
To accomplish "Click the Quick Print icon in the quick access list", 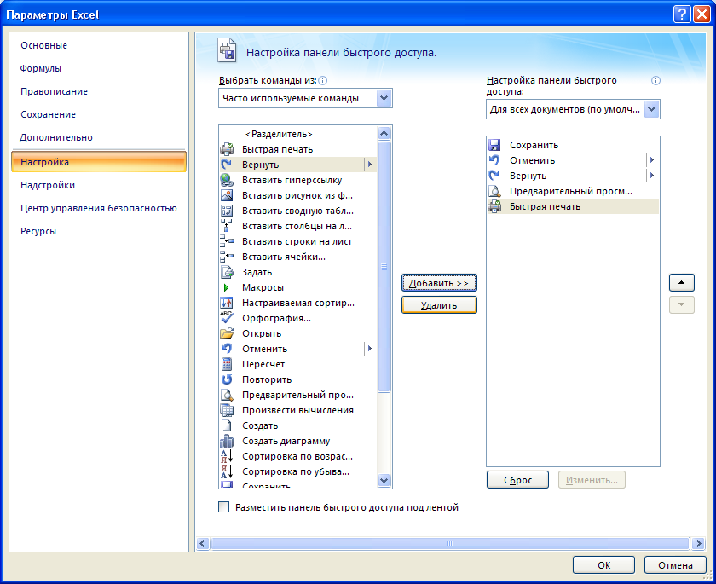I will 494,206.
